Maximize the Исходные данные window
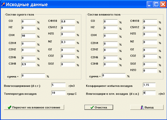The height and width of the screenshot is (120, 167). point(156,4)
